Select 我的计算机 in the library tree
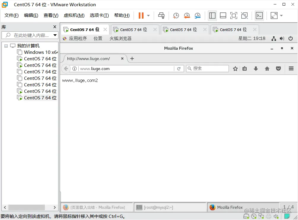This screenshot has height=220, width=298. (x=28, y=46)
